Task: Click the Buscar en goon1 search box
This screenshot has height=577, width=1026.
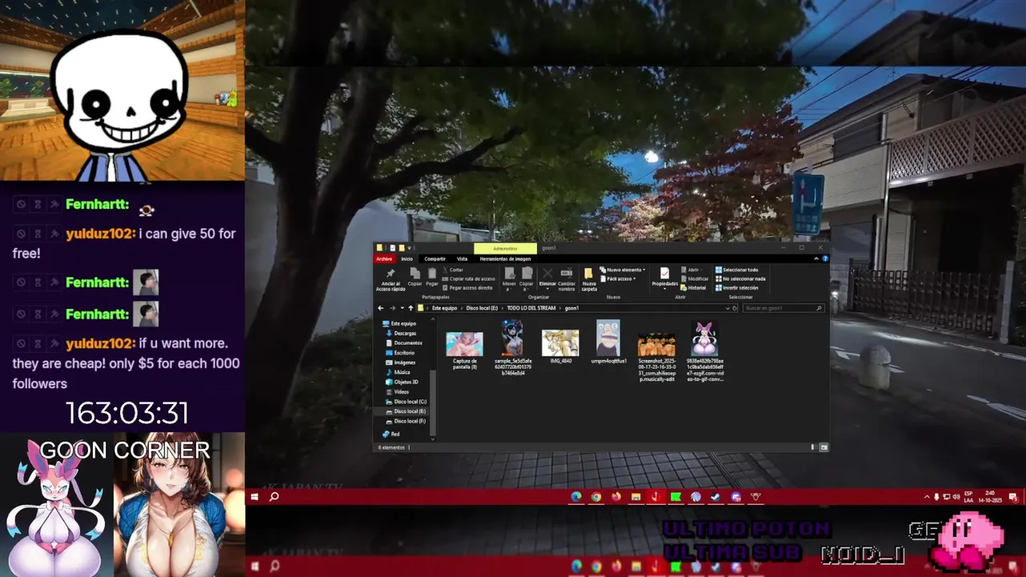Action: coord(783,309)
